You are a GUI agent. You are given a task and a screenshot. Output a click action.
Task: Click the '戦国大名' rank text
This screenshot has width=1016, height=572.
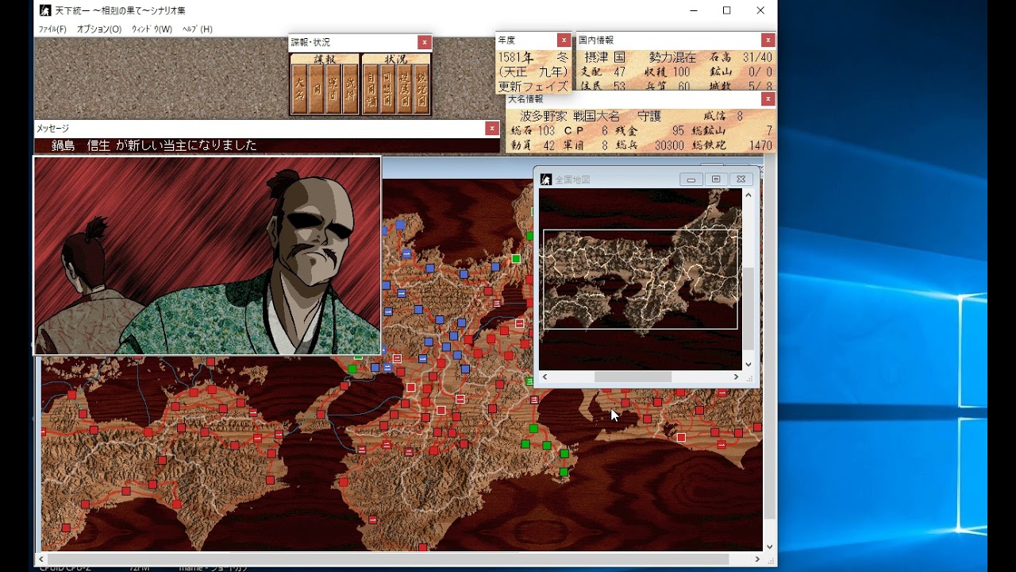tap(596, 116)
